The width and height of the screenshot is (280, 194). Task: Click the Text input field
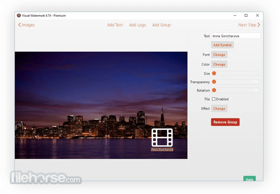(236, 36)
